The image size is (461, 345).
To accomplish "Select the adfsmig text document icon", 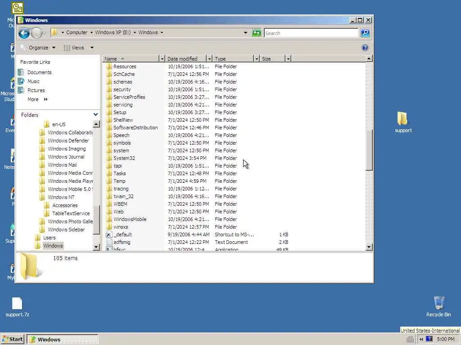I will pyautogui.click(x=109, y=242).
